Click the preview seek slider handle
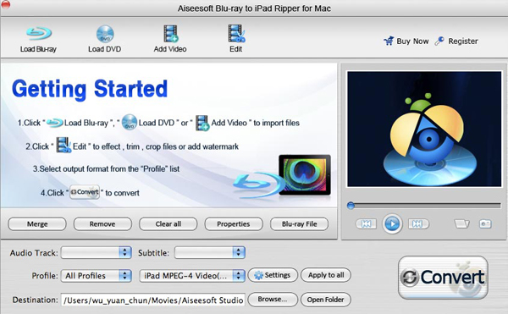 tap(351, 206)
